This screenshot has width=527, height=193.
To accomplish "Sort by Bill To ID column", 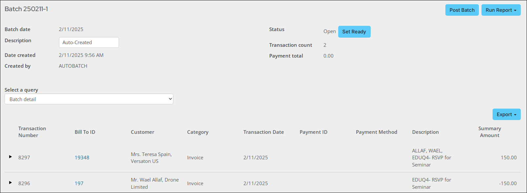I will (x=85, y=132).
